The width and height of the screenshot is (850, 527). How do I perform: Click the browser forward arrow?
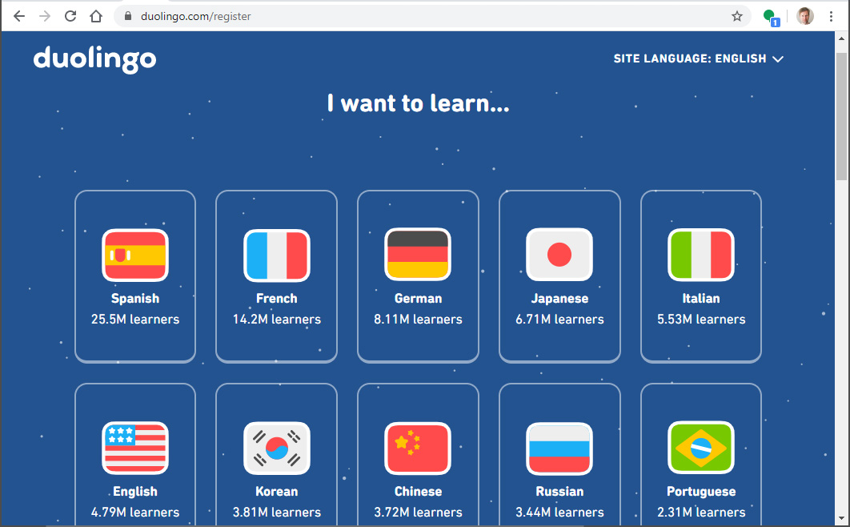(x=45, y=16)
